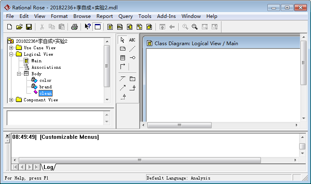
Task: Select the Class tool in toolbox
Action: click(123, 58)
